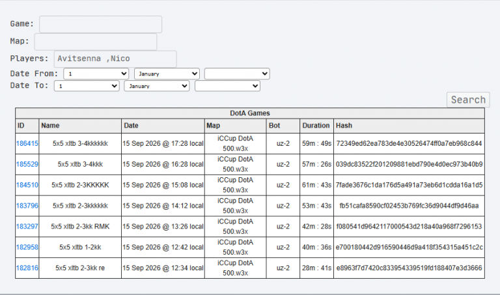Expand the Date To month dropdown
The height and width of the screenshot is (295, 500).
[157, 86]
